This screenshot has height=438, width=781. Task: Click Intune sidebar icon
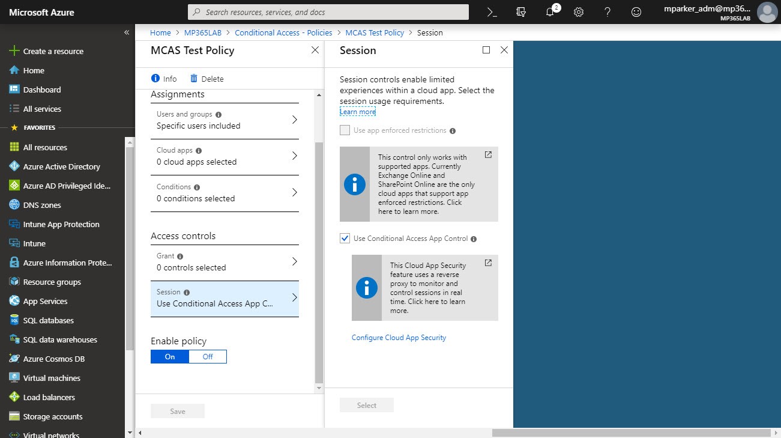click(x=14, y=243)
